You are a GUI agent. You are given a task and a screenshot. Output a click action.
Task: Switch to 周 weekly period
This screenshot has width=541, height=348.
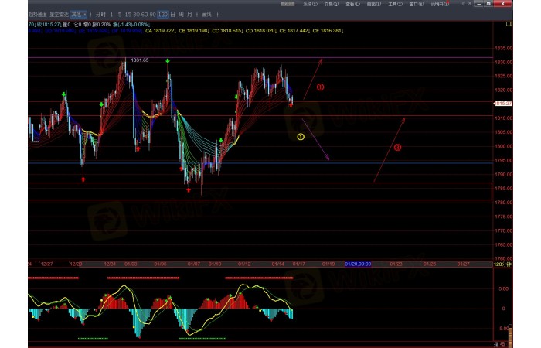182,15
